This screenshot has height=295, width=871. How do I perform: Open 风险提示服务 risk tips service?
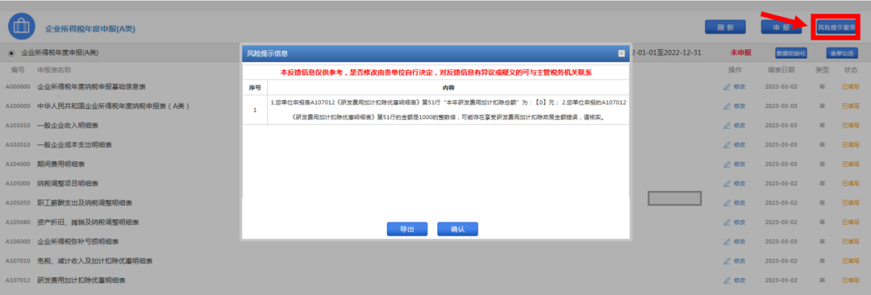[836, 27]
